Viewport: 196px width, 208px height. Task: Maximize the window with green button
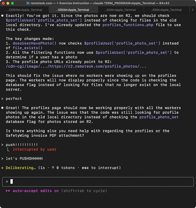point(12,3)
